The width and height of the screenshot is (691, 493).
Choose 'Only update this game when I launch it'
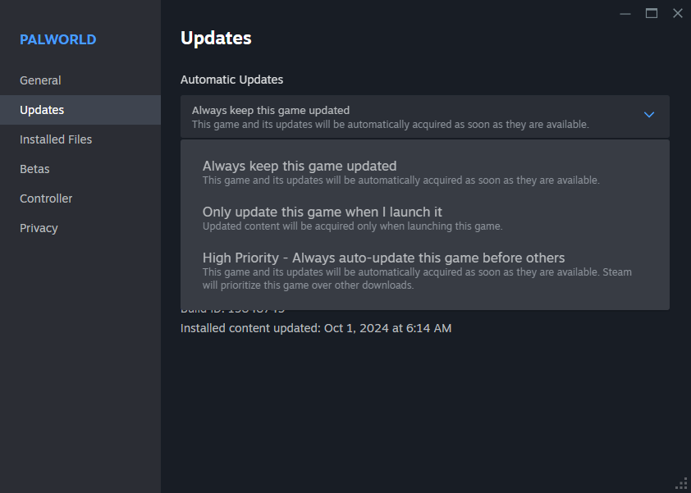click(425, 218)
